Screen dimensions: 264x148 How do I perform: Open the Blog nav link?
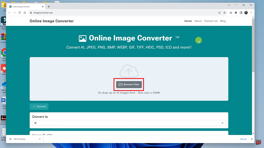(223, 21)
